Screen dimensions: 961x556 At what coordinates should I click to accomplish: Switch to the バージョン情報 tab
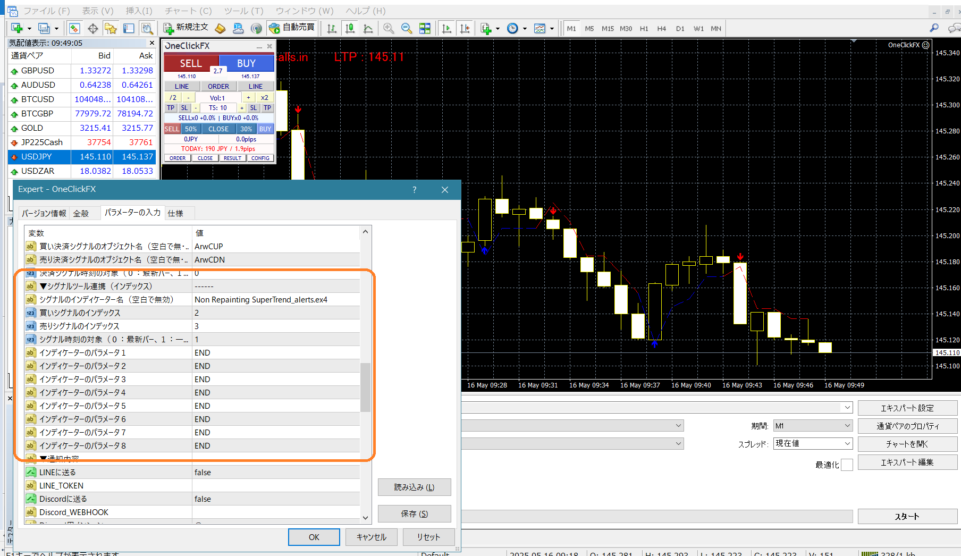click(x=44, y=213)
